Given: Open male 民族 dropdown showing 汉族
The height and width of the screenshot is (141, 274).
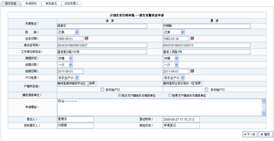Looking at the screenshot, I should pos(174,32).
